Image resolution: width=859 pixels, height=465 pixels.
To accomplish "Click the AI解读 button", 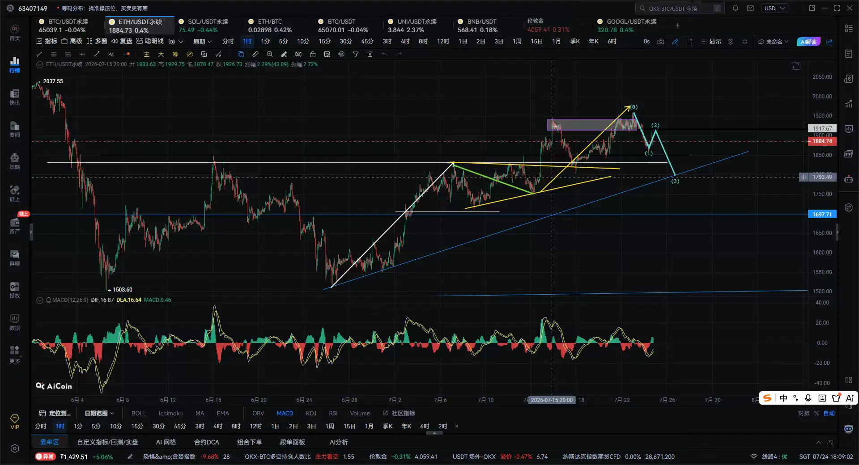I will [x=808, y=42].
